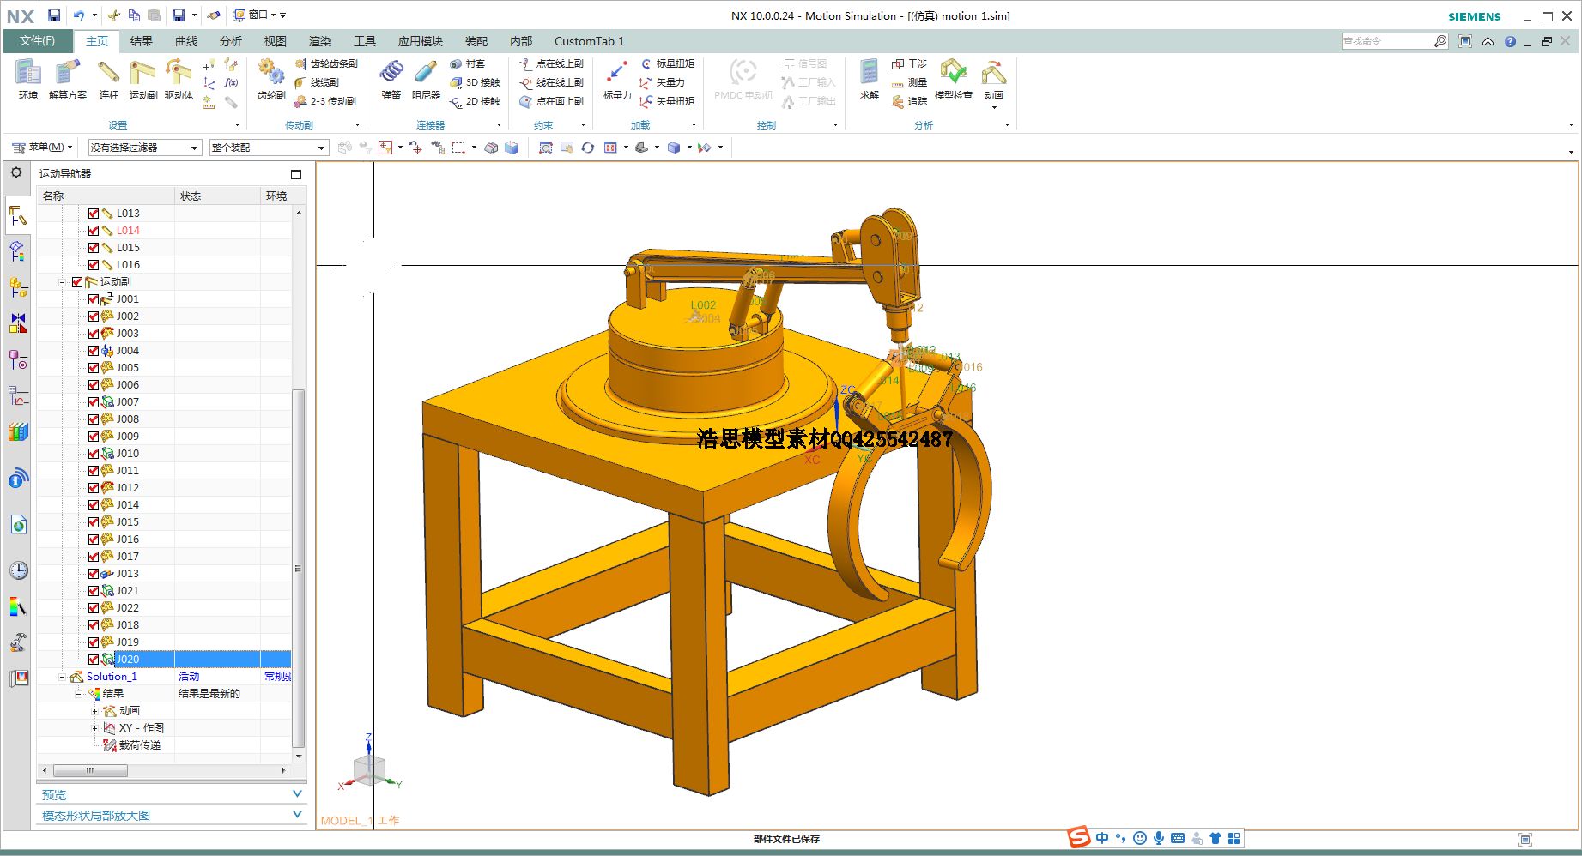Run 求解 (Solve) command

click(x=870, y=80)
